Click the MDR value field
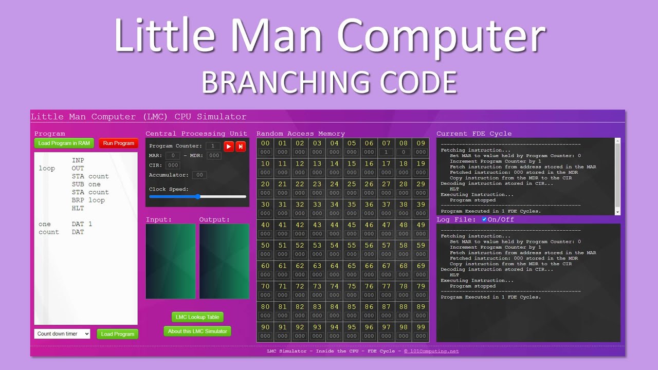 click(214, 155)
